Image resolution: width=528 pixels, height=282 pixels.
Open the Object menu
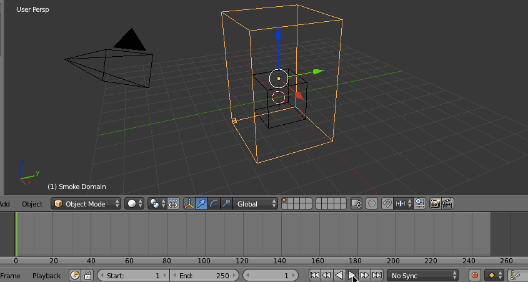(32, 204)
